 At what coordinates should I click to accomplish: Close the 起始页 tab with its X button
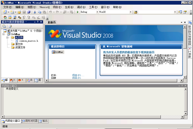(185, 22)
